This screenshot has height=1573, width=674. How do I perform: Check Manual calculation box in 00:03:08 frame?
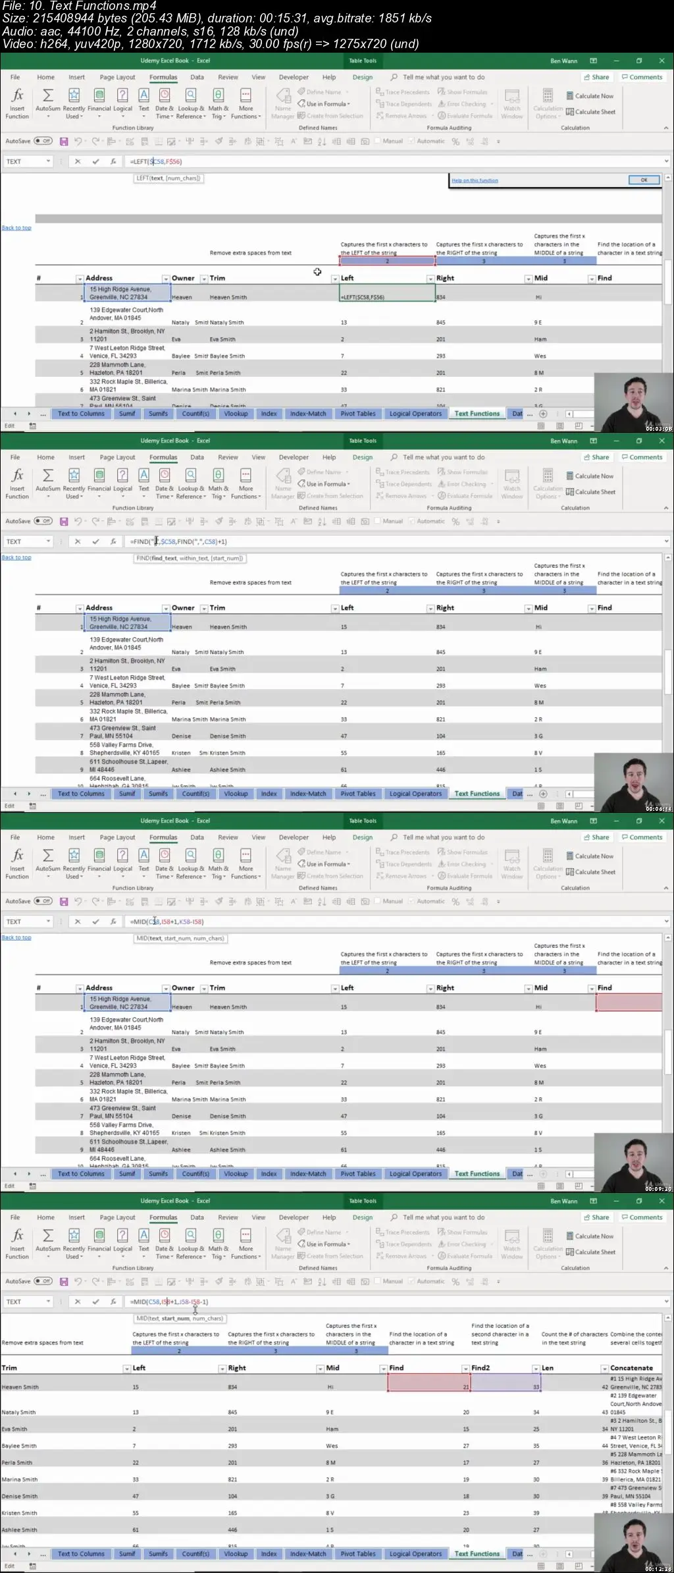click(378, 141)
